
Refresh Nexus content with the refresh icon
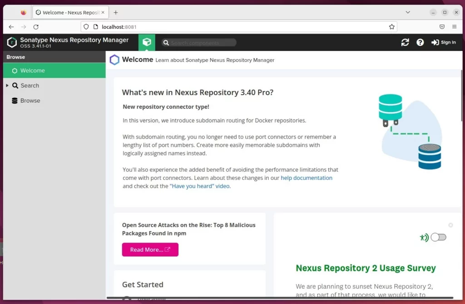click(405, 42)
